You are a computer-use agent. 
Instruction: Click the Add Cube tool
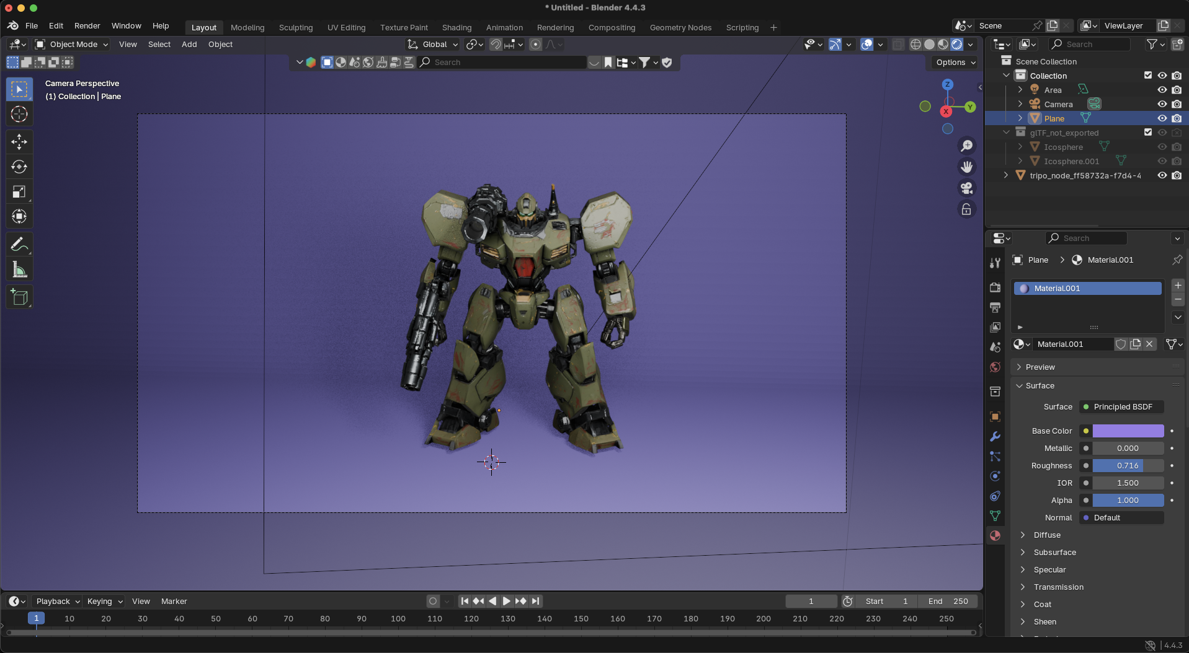coord(19,297)
